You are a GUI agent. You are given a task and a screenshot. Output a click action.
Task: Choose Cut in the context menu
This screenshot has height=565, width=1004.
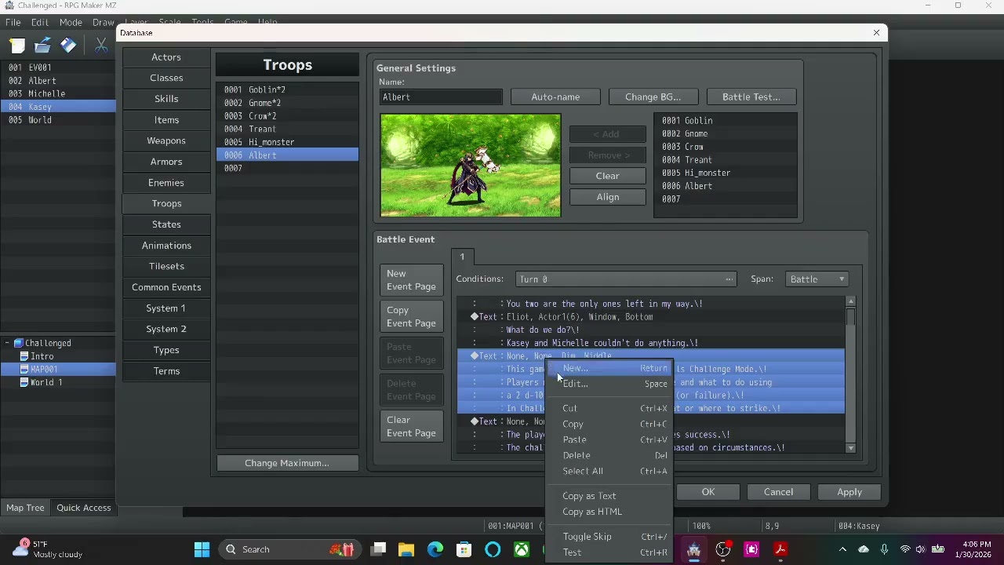click(x=609, y=408)
